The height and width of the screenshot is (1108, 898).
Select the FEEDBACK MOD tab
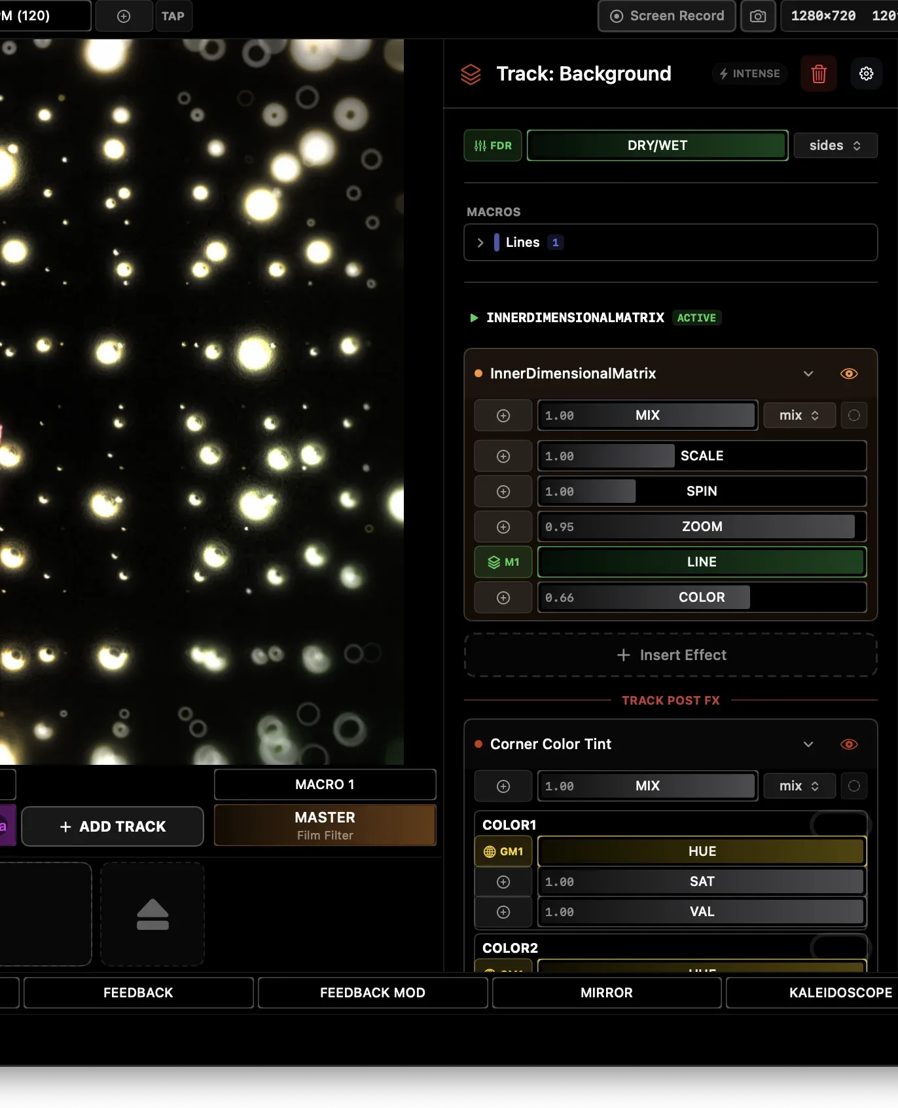[x=373, y=993]
